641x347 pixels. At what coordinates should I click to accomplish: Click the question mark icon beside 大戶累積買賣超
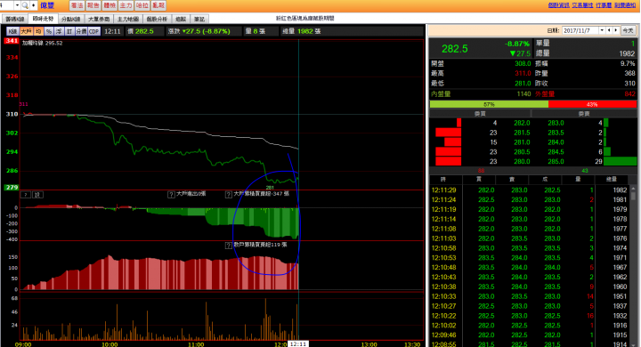click(229, 195)
